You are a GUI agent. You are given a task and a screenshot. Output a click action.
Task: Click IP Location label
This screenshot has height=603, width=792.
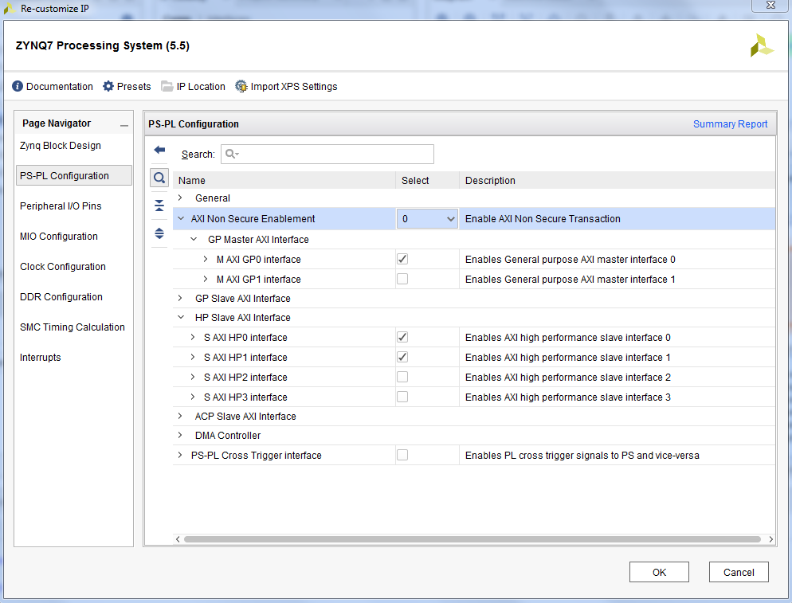coord(201,86)
